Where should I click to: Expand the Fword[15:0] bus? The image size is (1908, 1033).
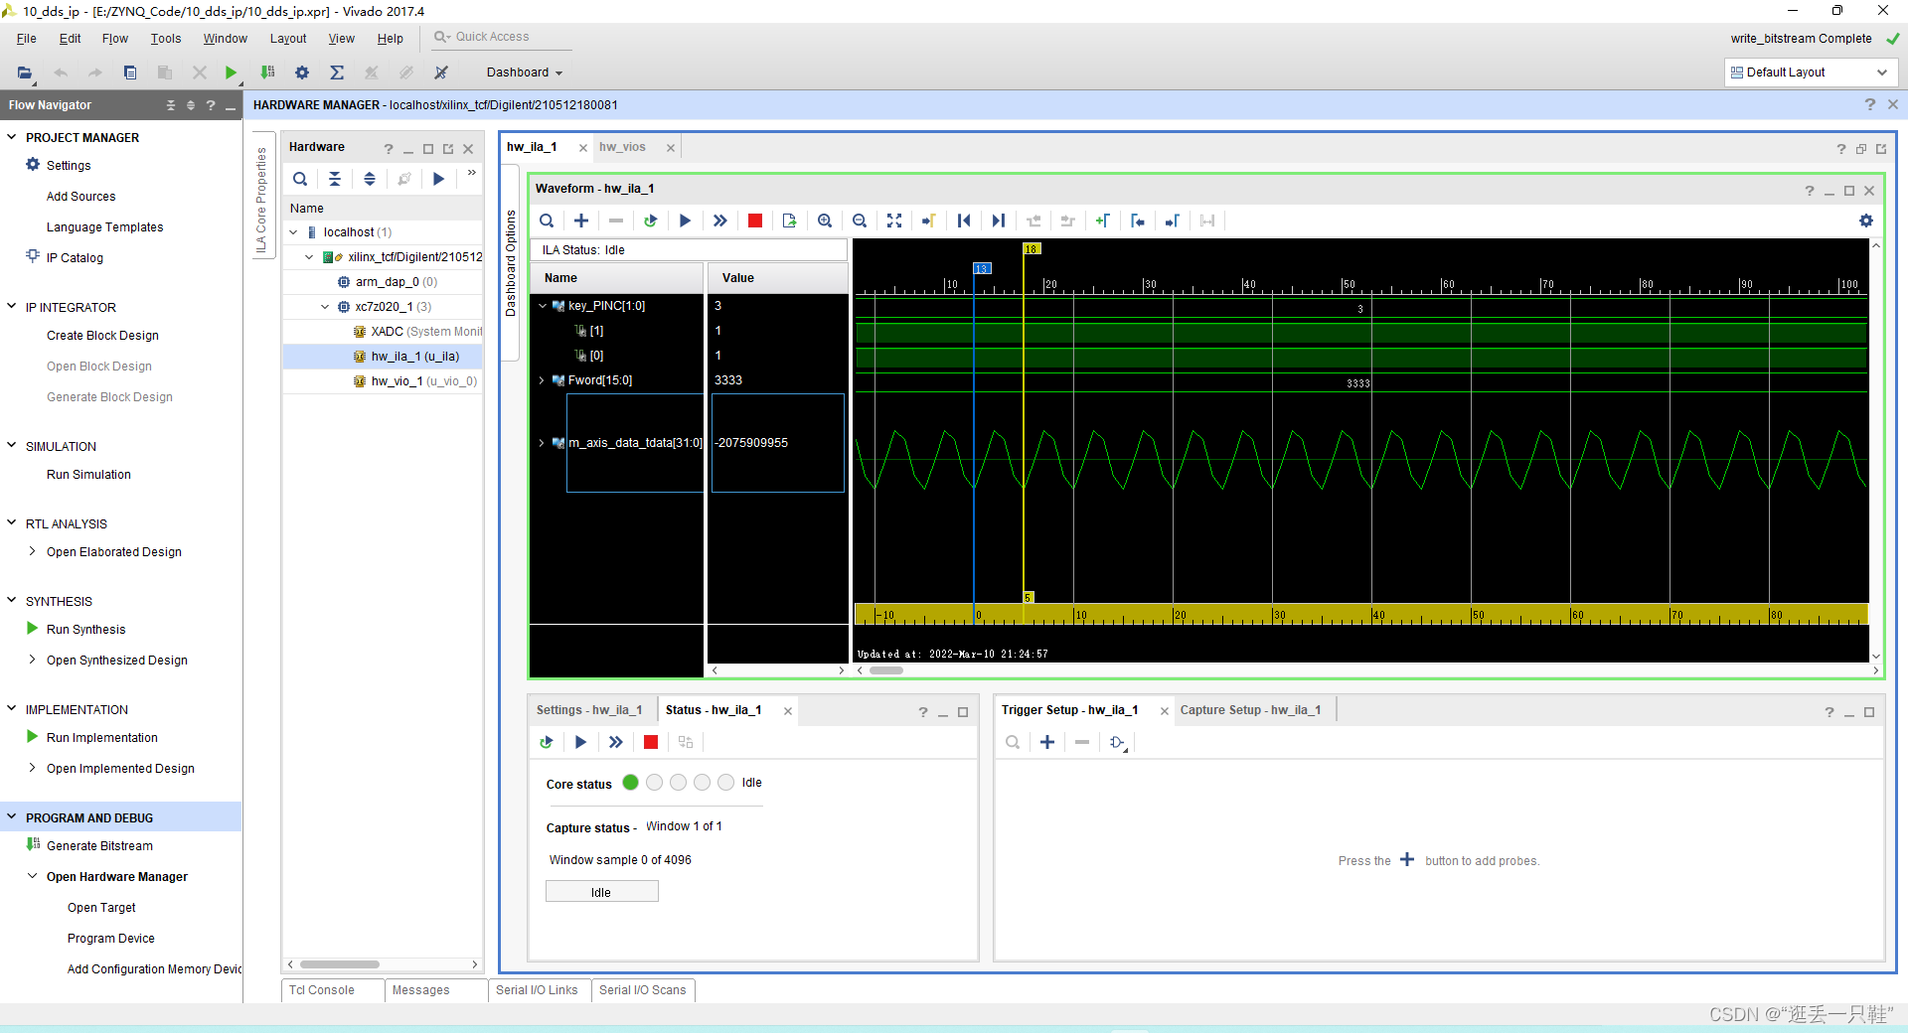coord(543,380)
